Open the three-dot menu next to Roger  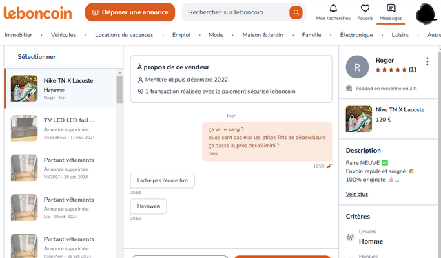pyautogui.click(x=427, y=61)
